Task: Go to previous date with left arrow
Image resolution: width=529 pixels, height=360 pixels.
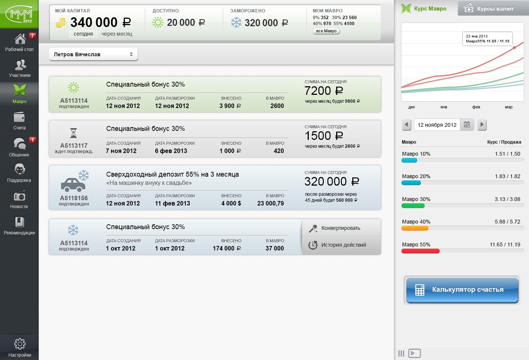Action: 406,124
